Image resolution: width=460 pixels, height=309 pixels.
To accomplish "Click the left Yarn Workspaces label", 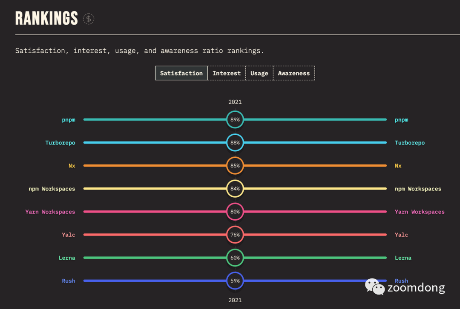I will (x=50, y=212).
